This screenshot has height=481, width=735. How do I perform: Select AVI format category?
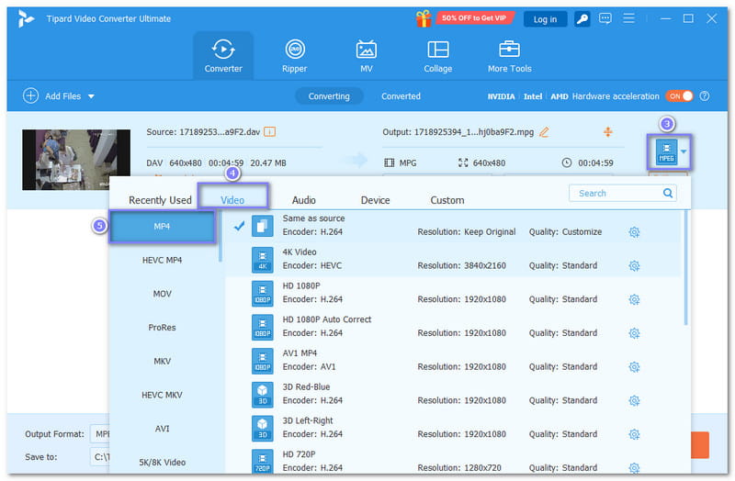[163, 429]
